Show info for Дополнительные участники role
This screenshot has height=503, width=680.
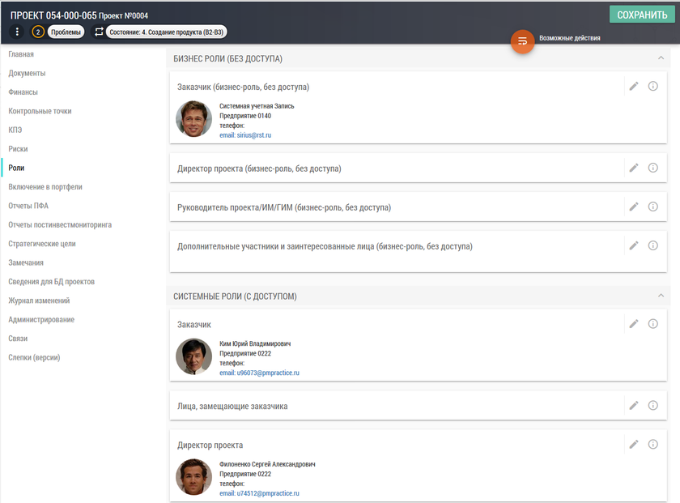tap(653, 245)
